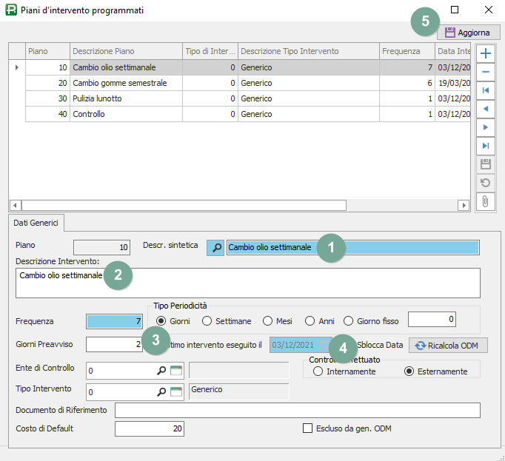Jump to the last record in navigator
Image resolution: width=505 pixels, height=461 pixels.
coord(485,146)
